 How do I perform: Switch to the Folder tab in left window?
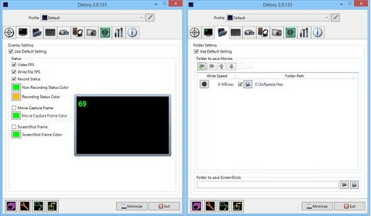[x=38, y=32]
